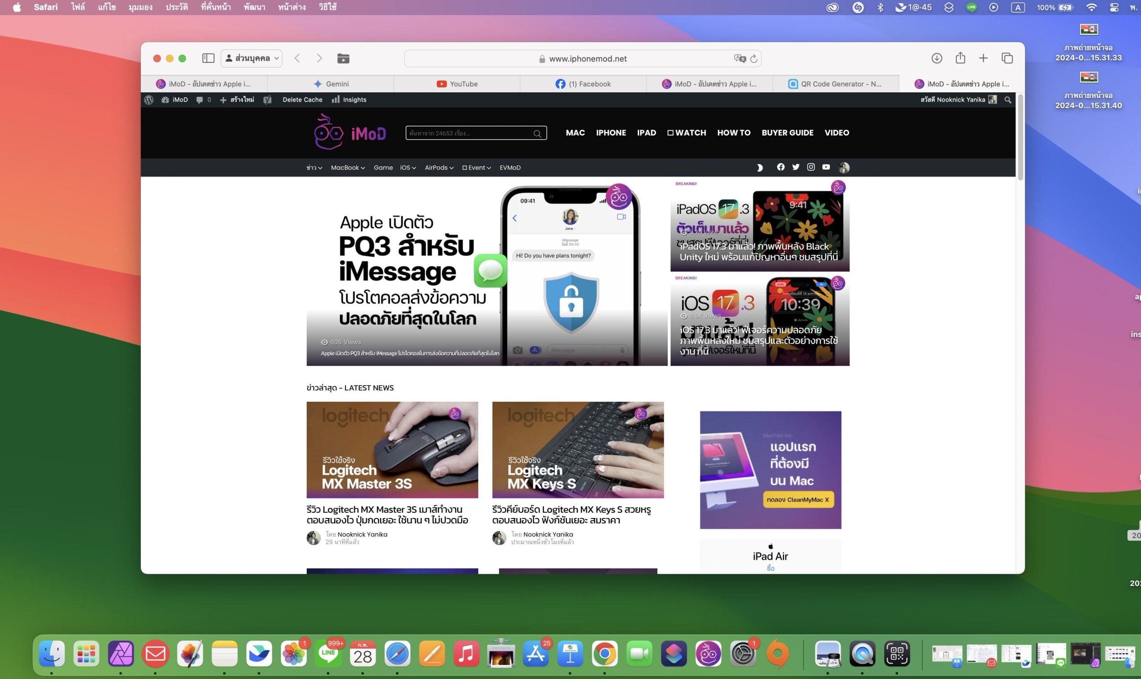This screenshot has height=679, width=1141.
Task: Click the translate icon in address bar
Action: (x=739, y=58)
